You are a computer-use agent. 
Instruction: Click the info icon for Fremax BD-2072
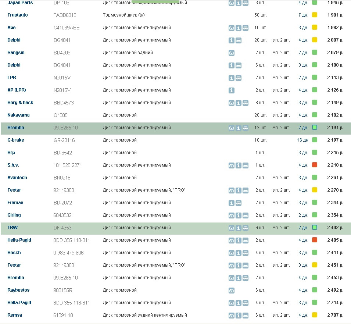pyautogui.click(x=232, y=203)
